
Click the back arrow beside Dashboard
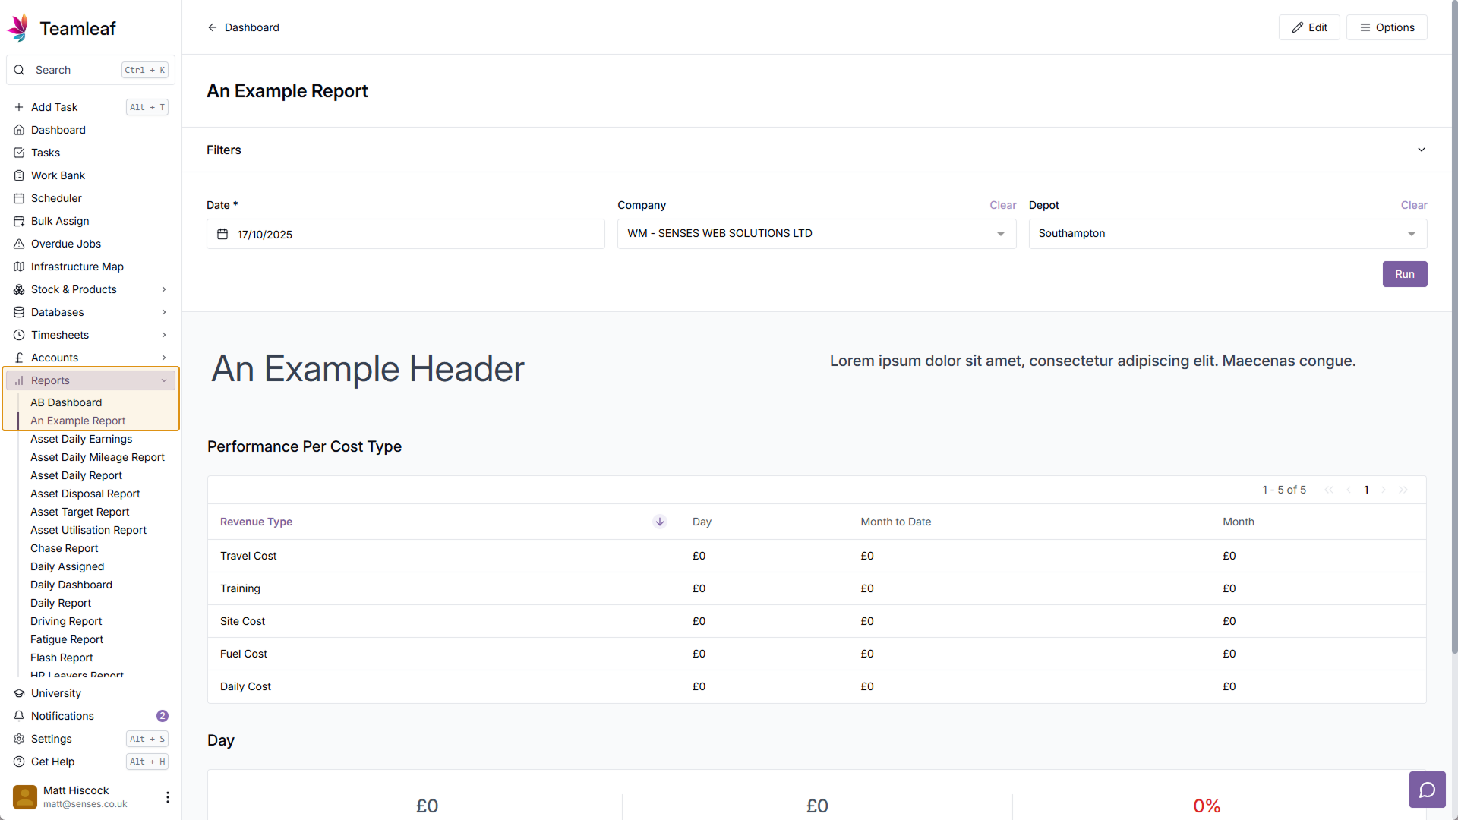(x=213, y=27)
